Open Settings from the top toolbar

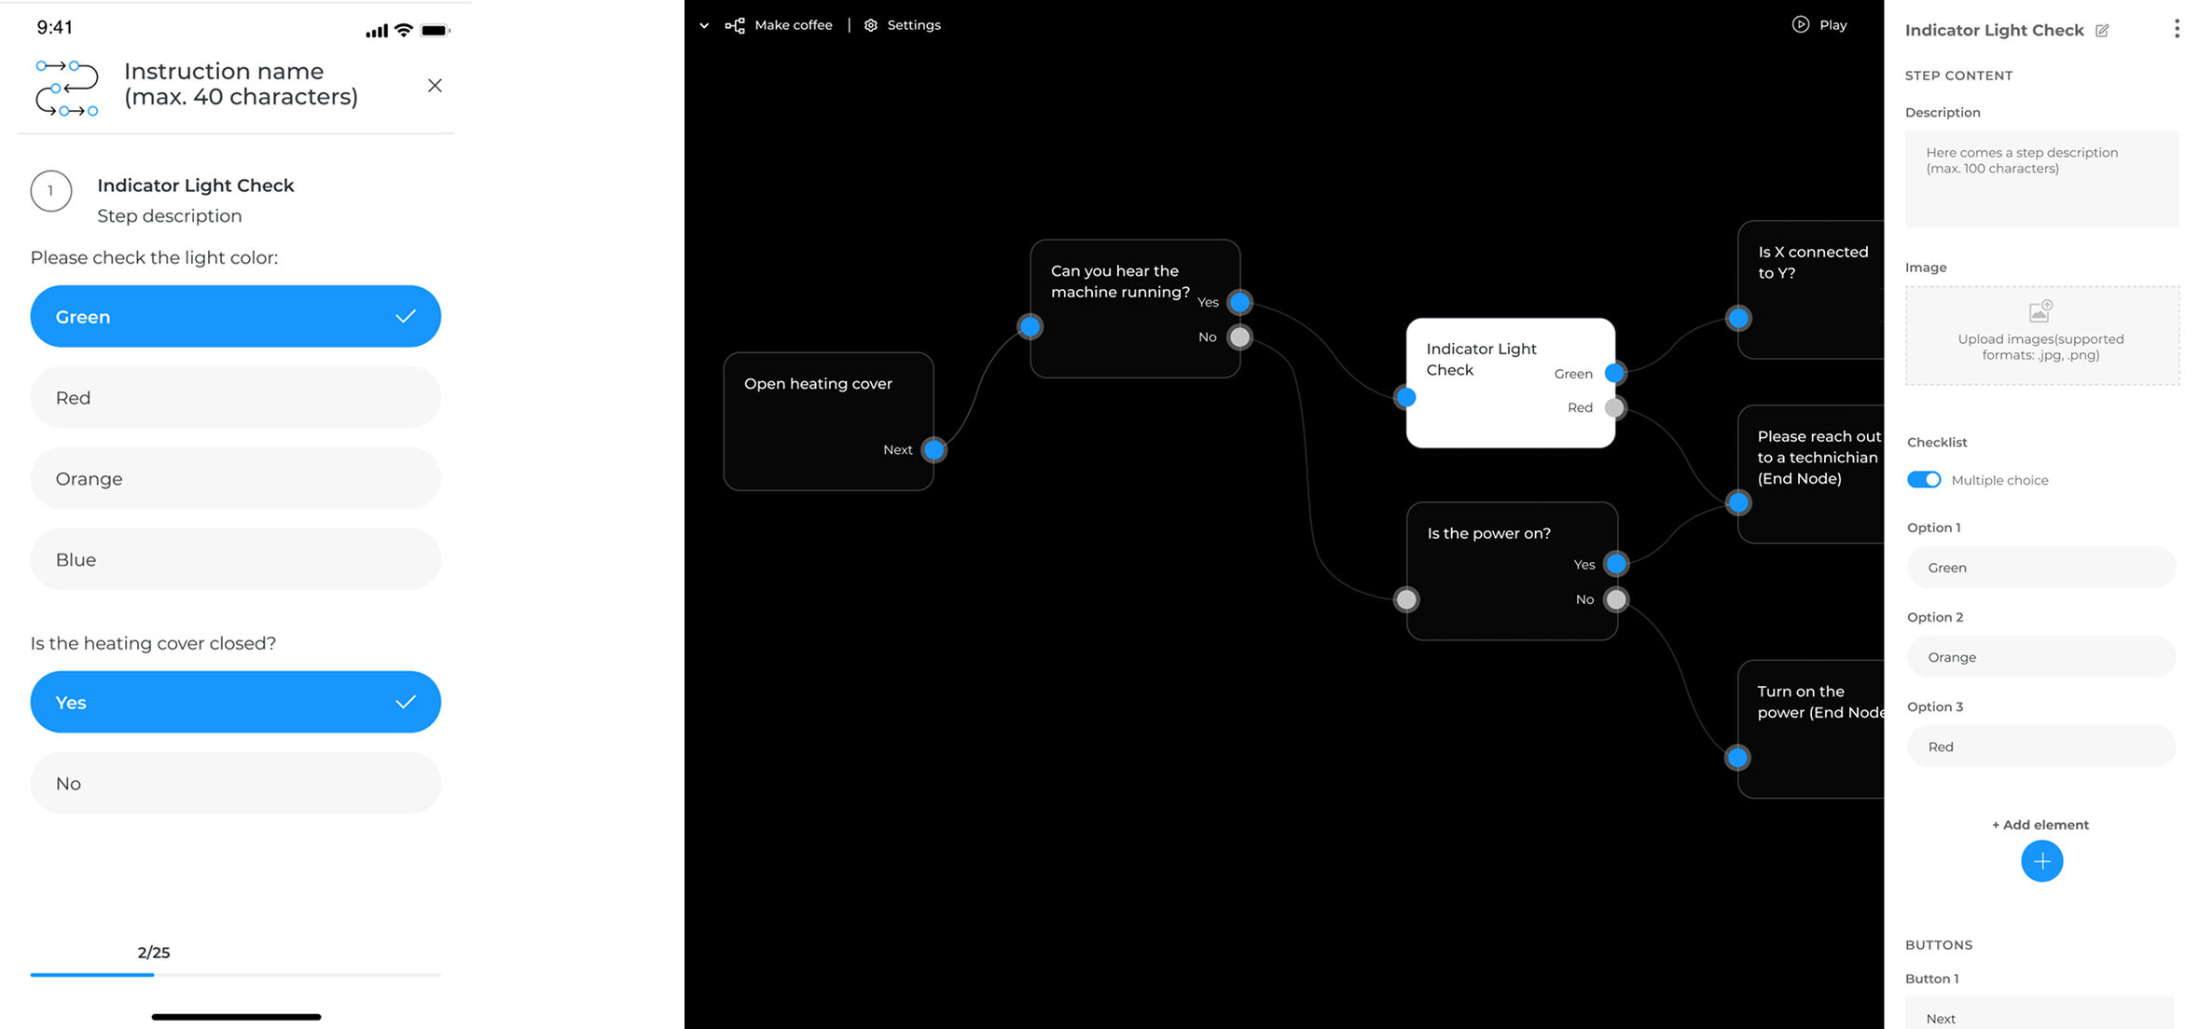pos(901,25)
